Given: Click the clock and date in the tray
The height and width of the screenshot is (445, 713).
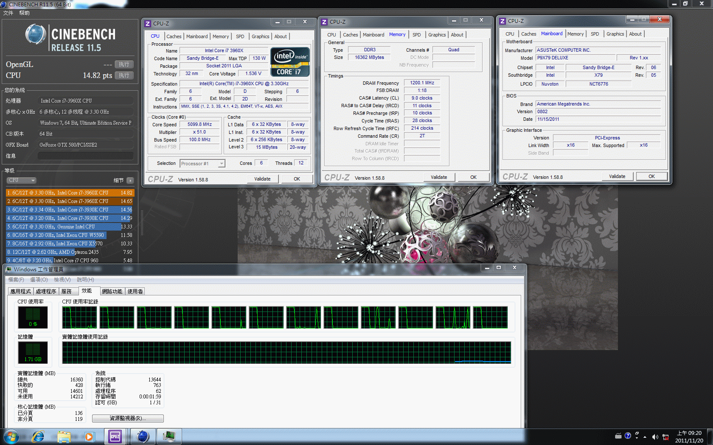Looking at the screenshot, I should click(689, 437).
